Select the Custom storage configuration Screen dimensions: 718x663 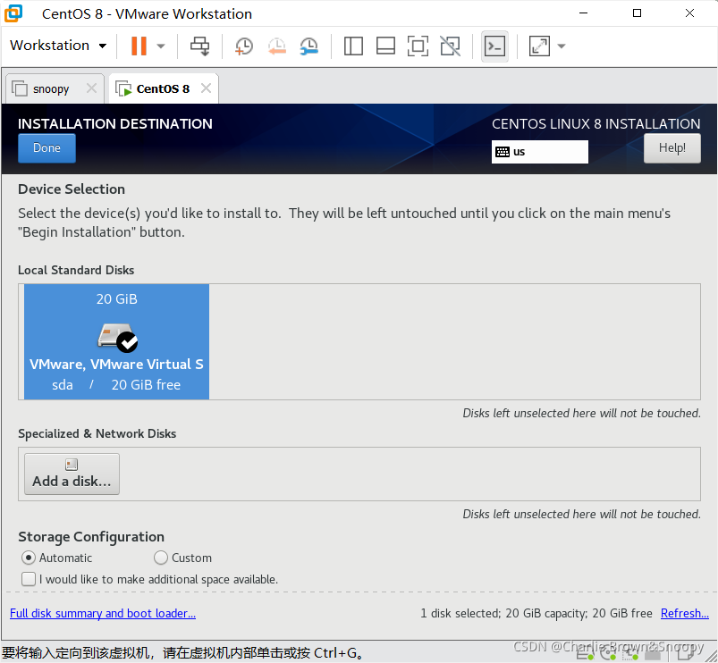(x=182, y=558)
